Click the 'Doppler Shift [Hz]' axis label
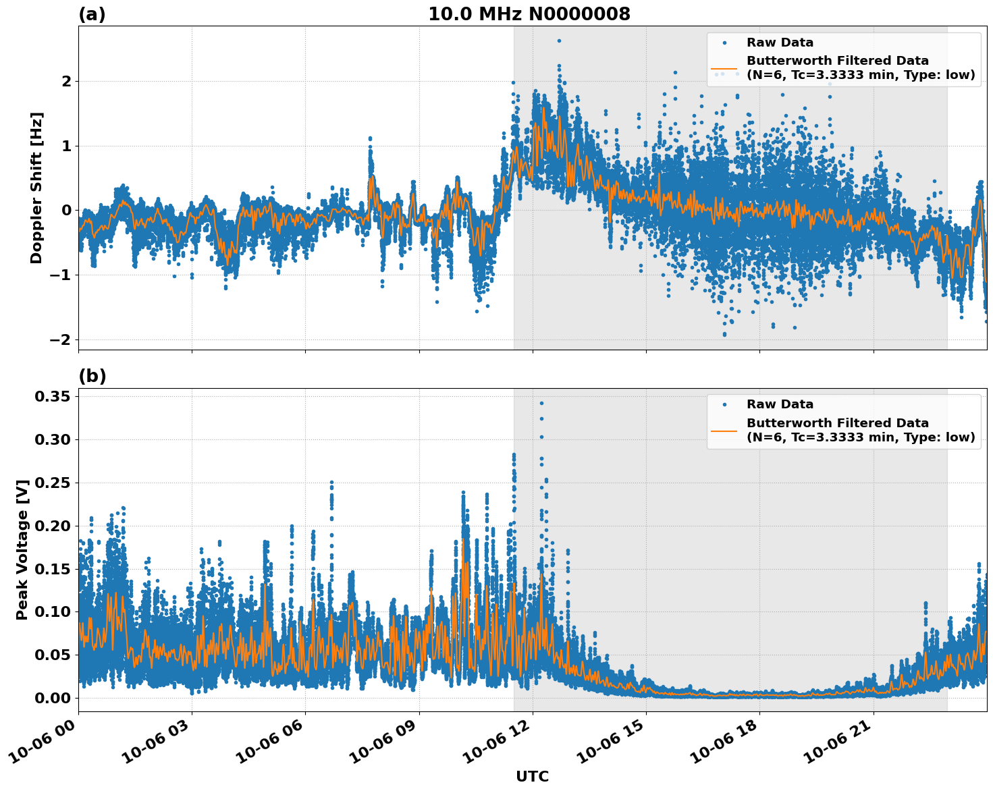The width and height of the screenshot is (993, 791). click(x=36, y=188)
